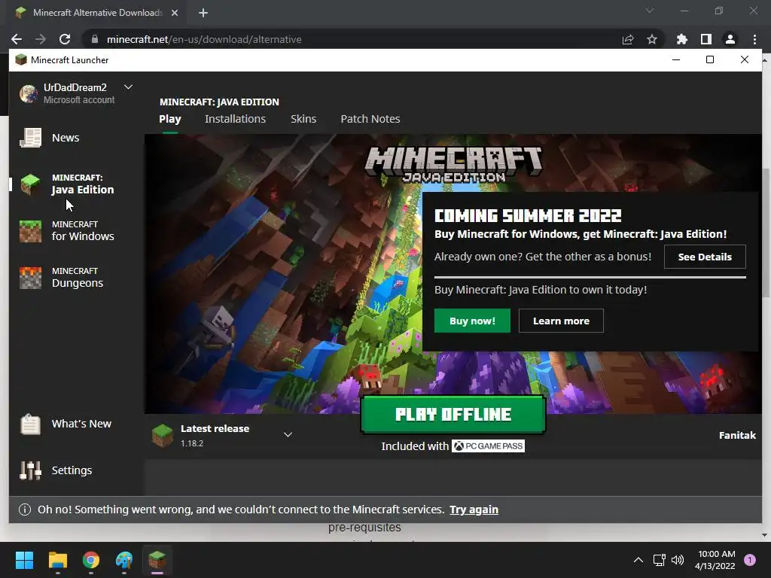Go forward in Chrome browser
The width and height of the screenshot is (771, 578).
tap(41, 39)
